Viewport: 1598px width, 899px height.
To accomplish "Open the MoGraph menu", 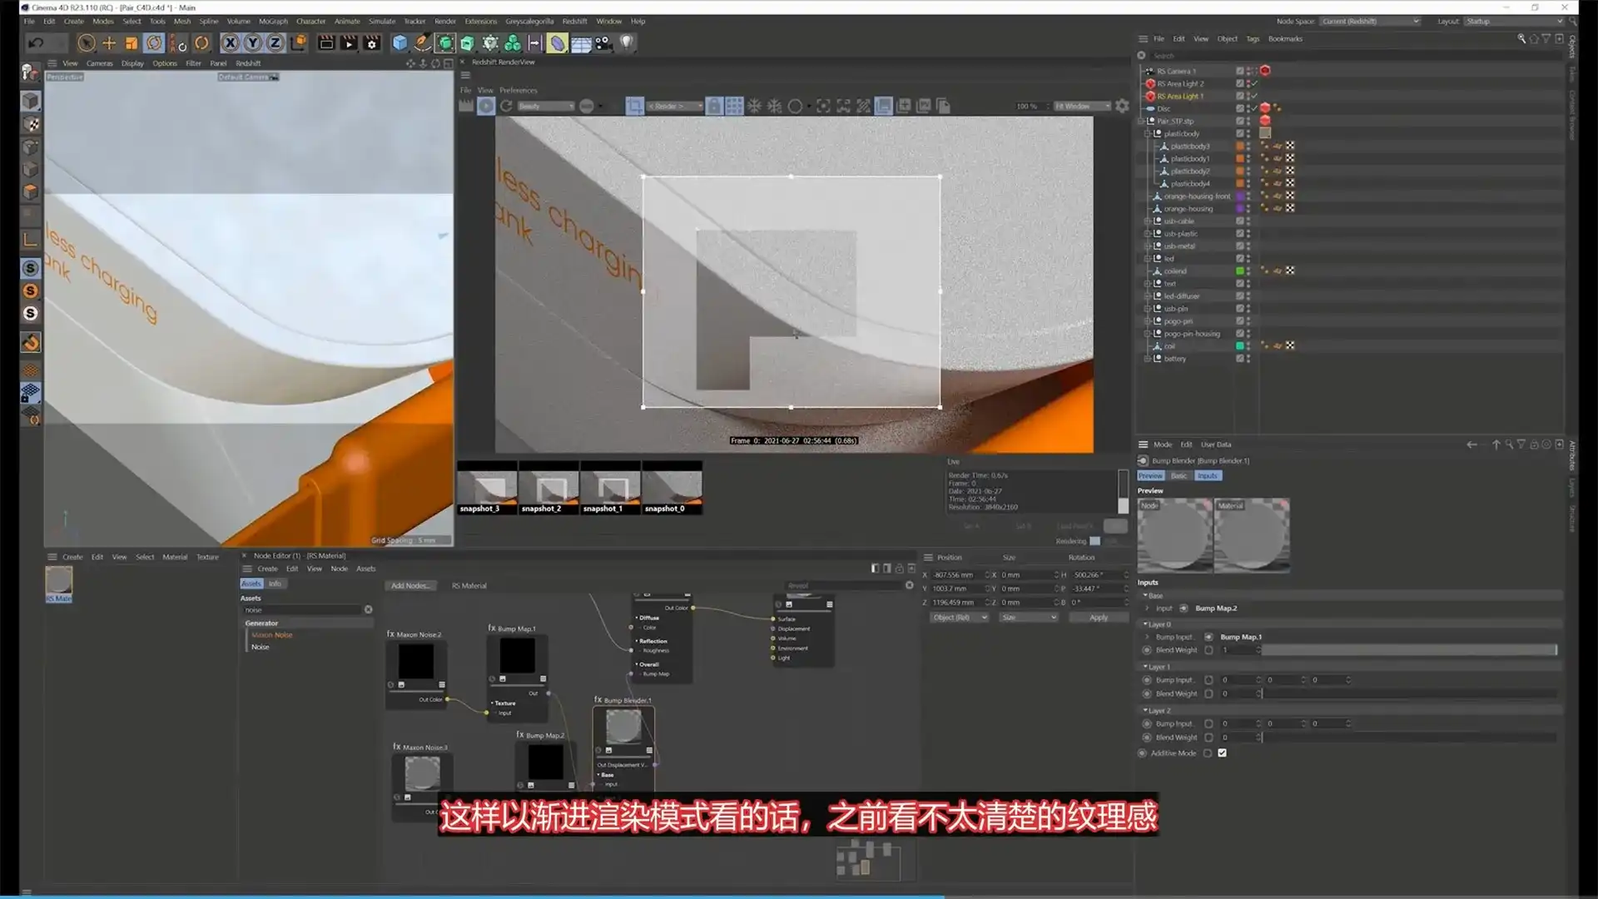I will click(x=271, y=21).
